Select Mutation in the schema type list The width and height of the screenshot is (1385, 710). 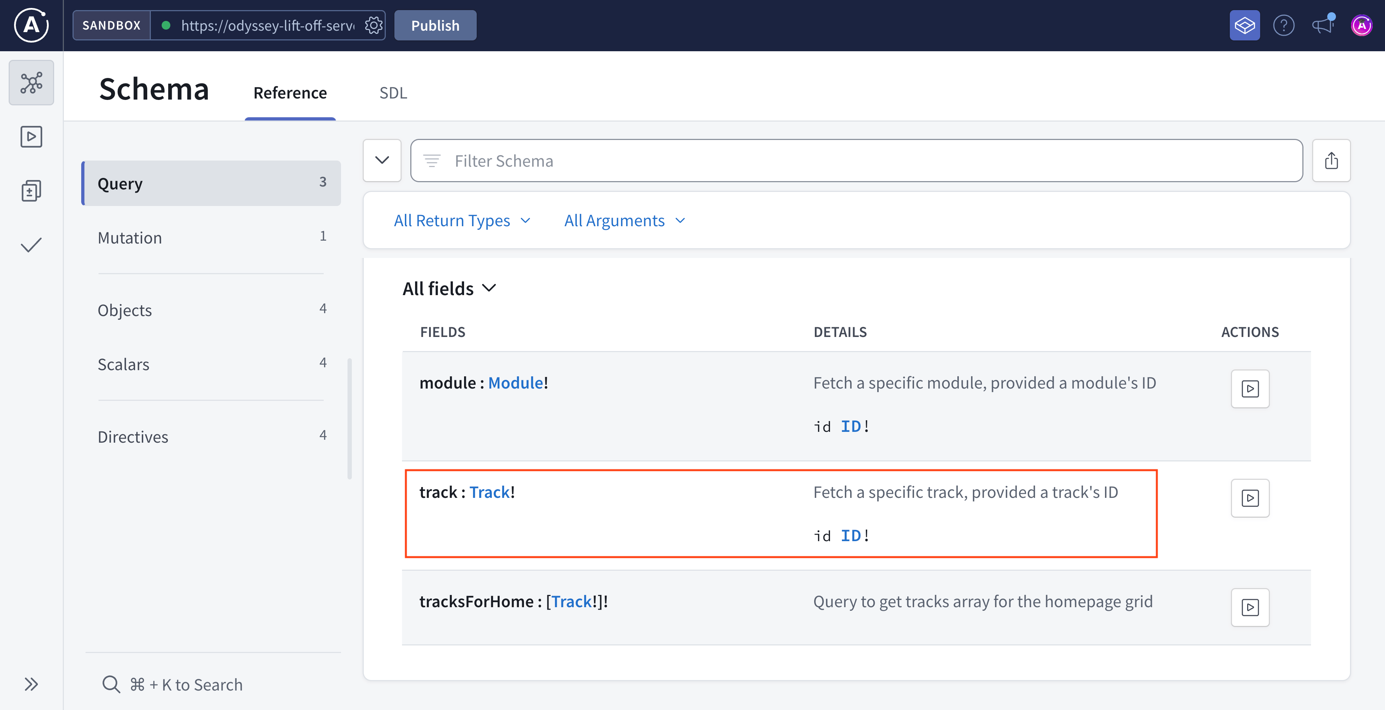point(130,237)
